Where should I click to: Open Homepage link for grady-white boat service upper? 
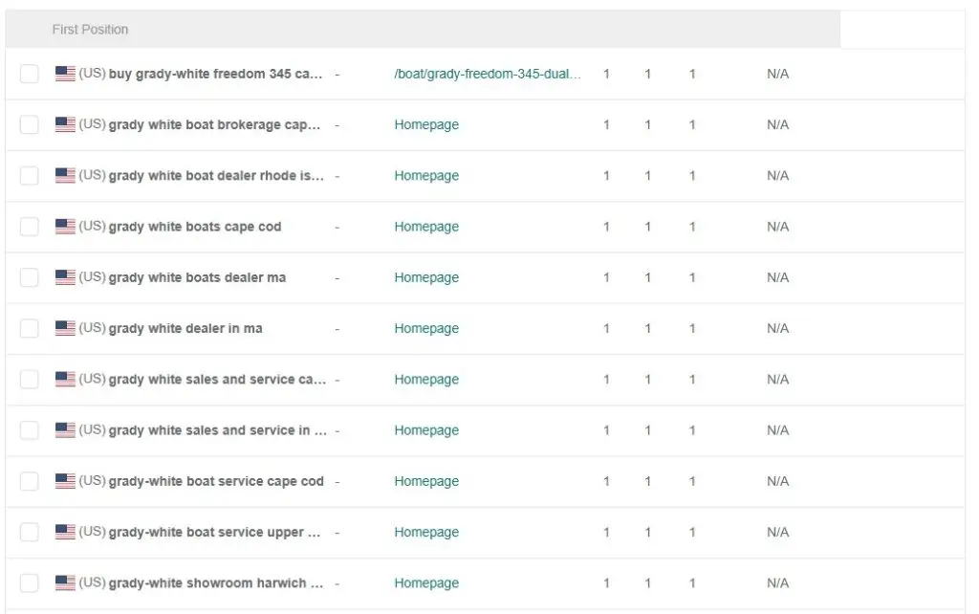[426, 532]
